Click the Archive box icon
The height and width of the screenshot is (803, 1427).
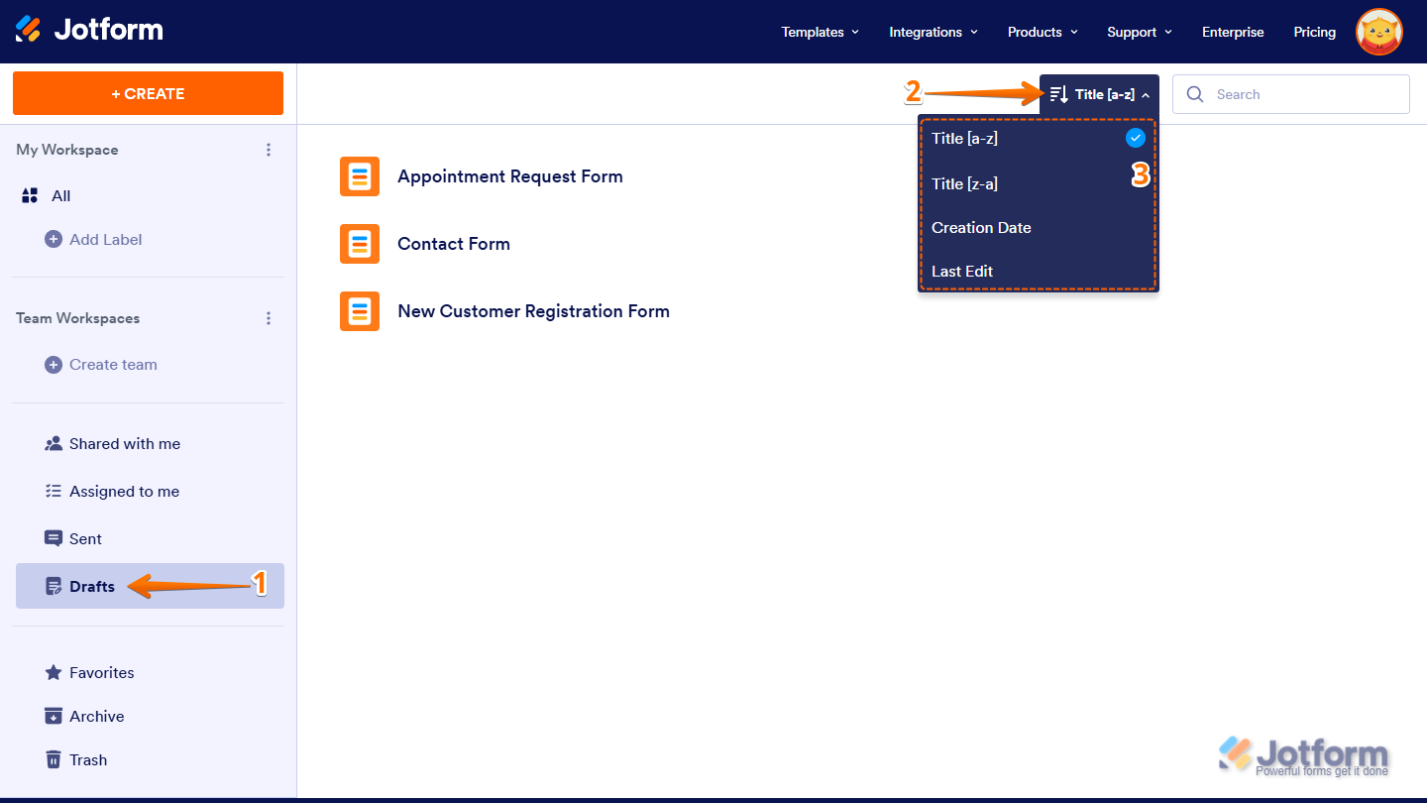click(x=53, y=716)
